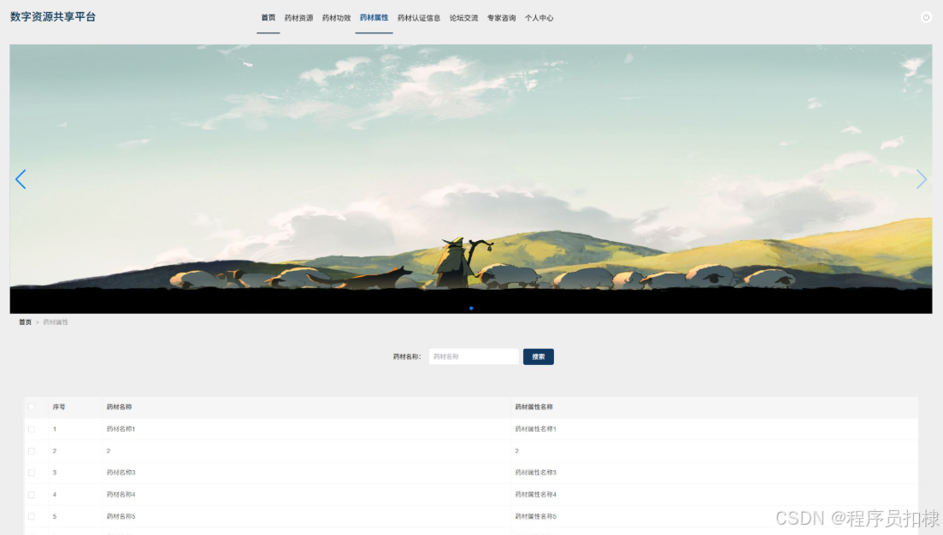
Task: Check the checkbox for row 药材名称4
Action: coord(32,495)
